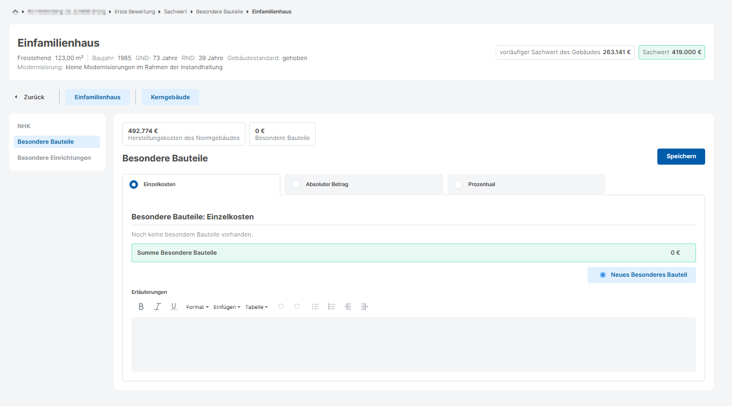The image size is (732, 406).
Task: Choose the Prozentual radio option
Action: [x=458, y=184]
